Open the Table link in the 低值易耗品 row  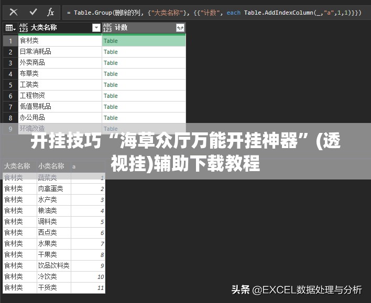(111, 107)
